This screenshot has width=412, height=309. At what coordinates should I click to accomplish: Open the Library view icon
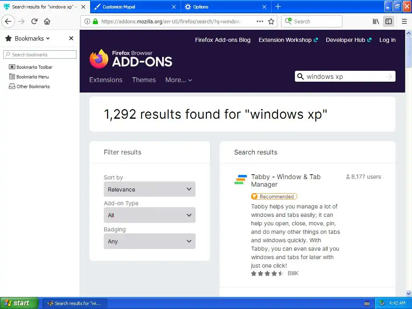pos(376,22)
